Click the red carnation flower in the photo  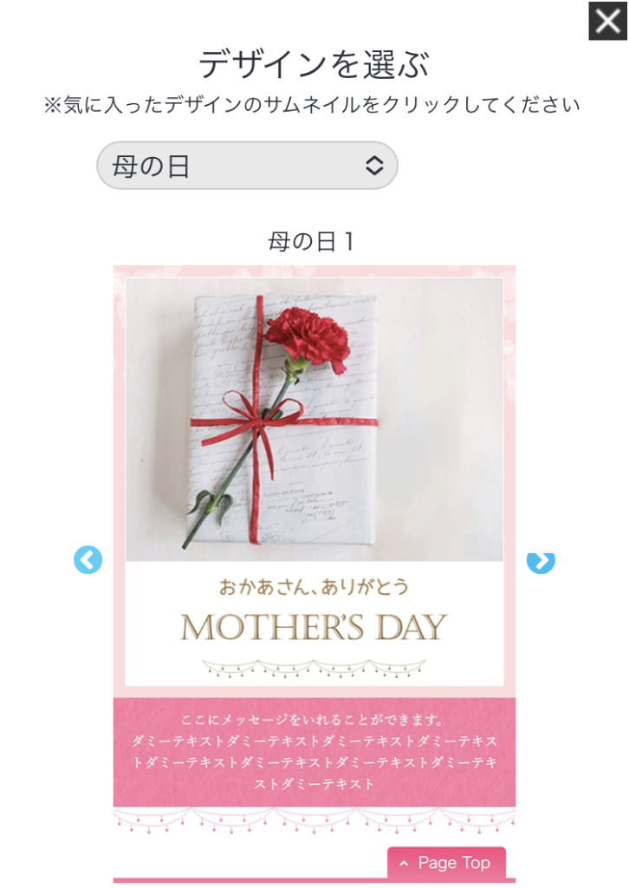(308, 338)
